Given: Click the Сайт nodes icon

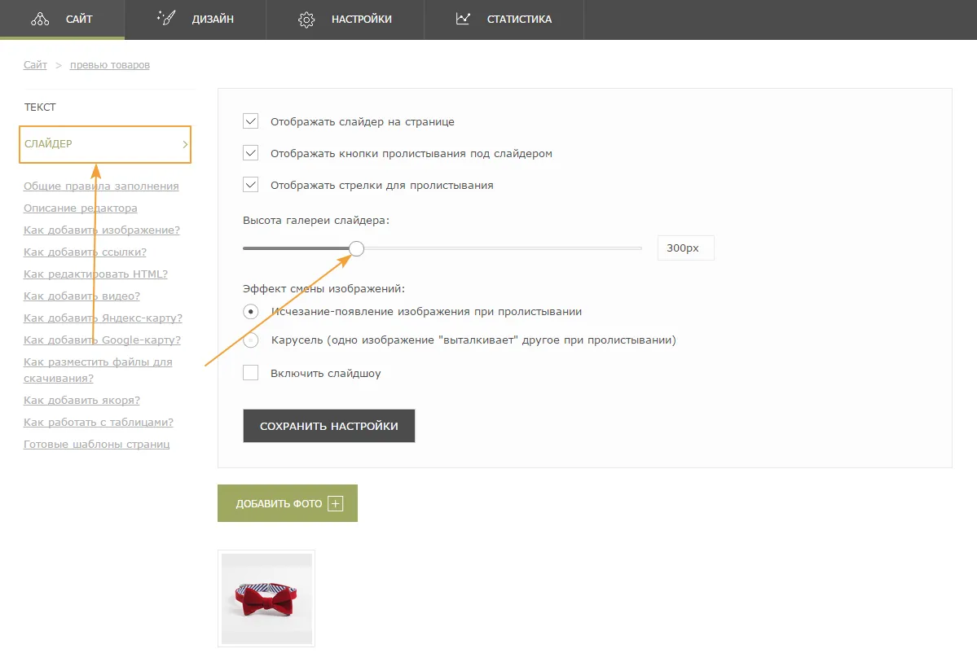Looking at the screenshot, I should click(x=40, y=20).
